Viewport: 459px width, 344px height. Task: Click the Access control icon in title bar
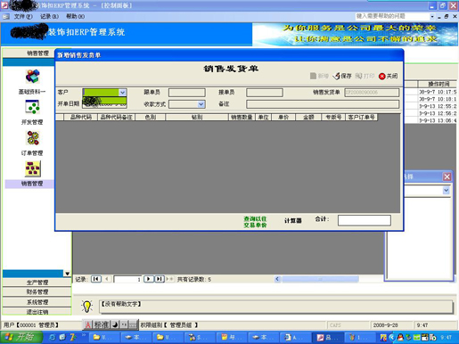(4, 4)
